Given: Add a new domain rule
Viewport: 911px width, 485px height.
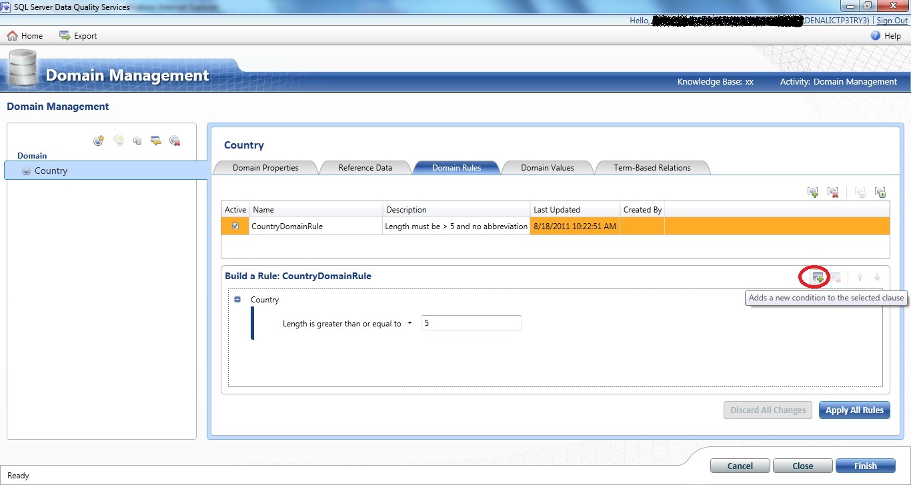Looking at the screenshot, I should (x=813, y=193).
